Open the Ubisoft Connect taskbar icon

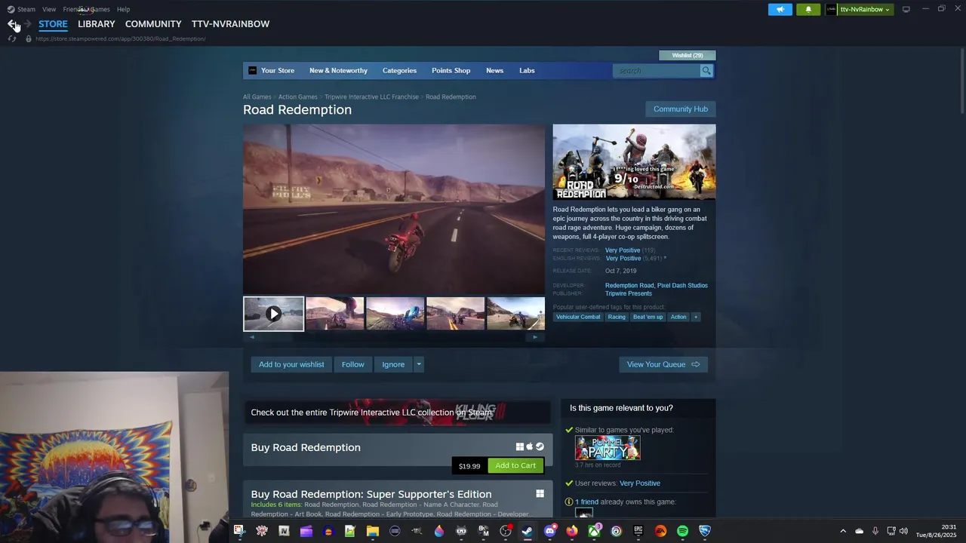pyautogui.click(x=617, y=531)
